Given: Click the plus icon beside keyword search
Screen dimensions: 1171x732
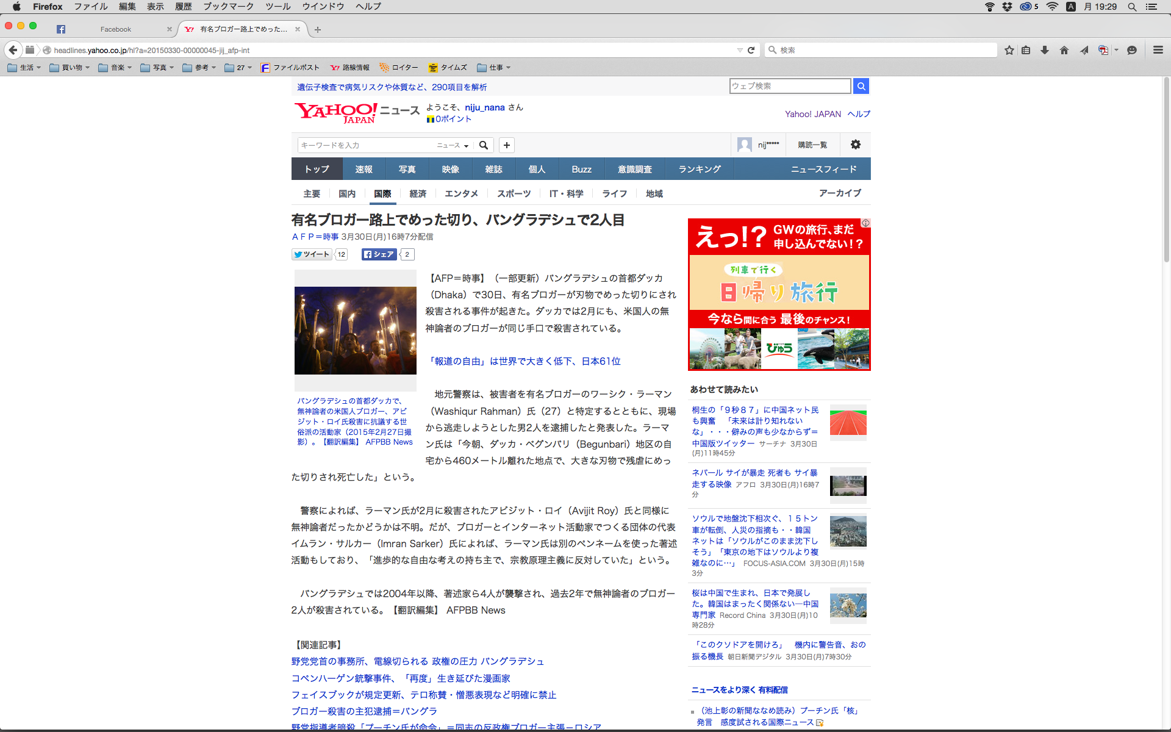Looking at the screenshot, I should click(507, 145).
